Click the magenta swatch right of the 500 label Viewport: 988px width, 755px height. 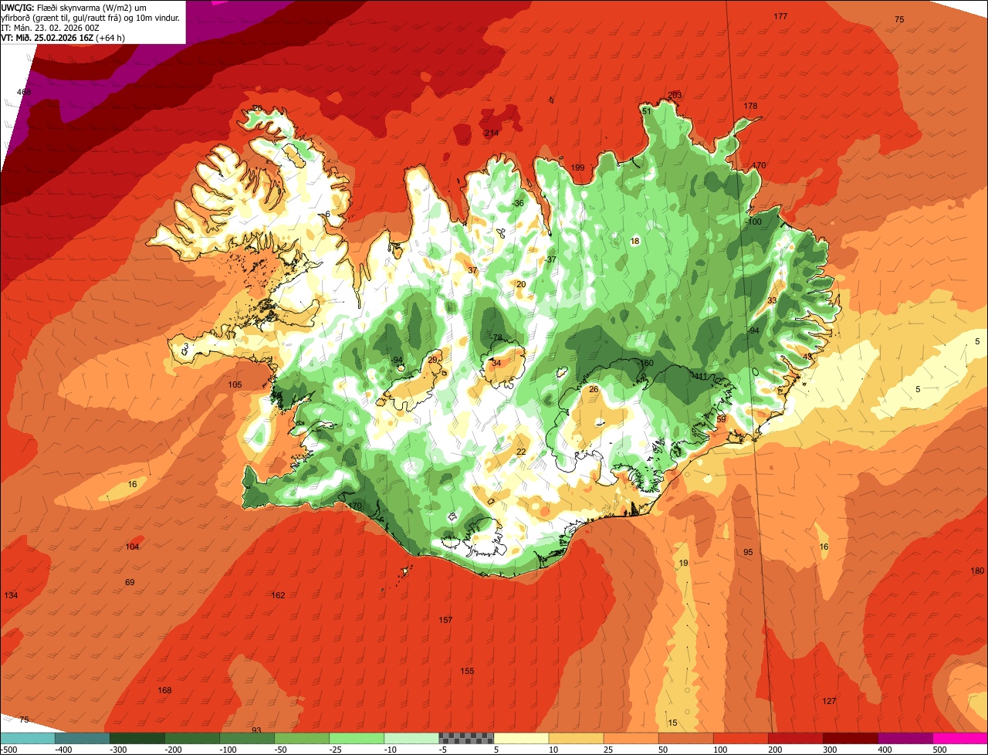pos(960,738)
